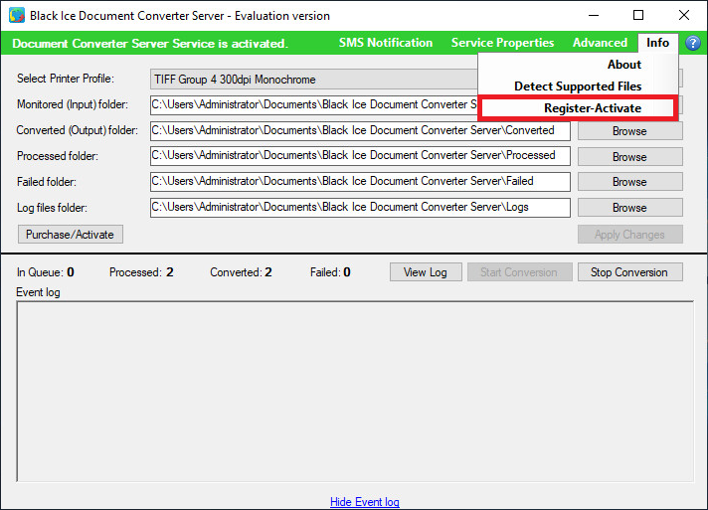Open the Select Printer Profile dropdown
708x510 pixels.
[314, 80]
